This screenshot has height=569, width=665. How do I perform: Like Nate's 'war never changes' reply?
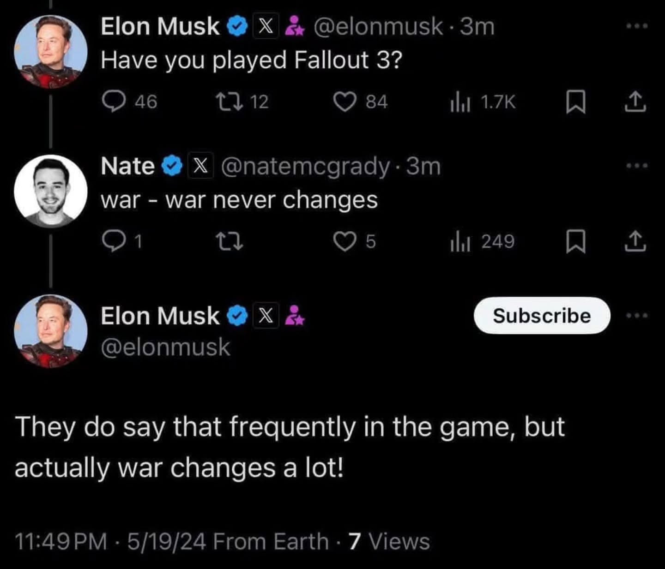(x=345, y=241)
